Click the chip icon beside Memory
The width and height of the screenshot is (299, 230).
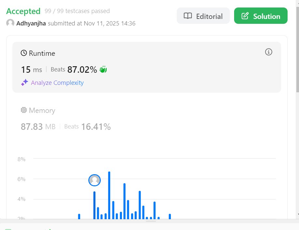(24, 110)
